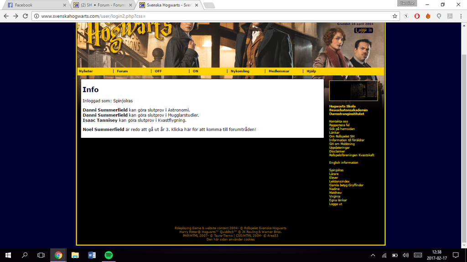This screenshot has width=467, height=262.
Task: Click the Rapportera fel link
Action: click(x=339, y=126)
